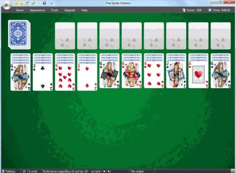Screen dimensions: 236x173
Task: Open the Help menu
Action: [x=84, y=10]
